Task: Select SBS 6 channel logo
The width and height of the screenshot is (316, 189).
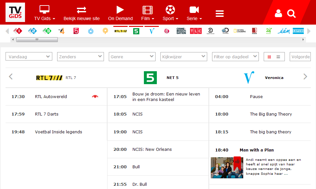Action: (x=91, y=31)
